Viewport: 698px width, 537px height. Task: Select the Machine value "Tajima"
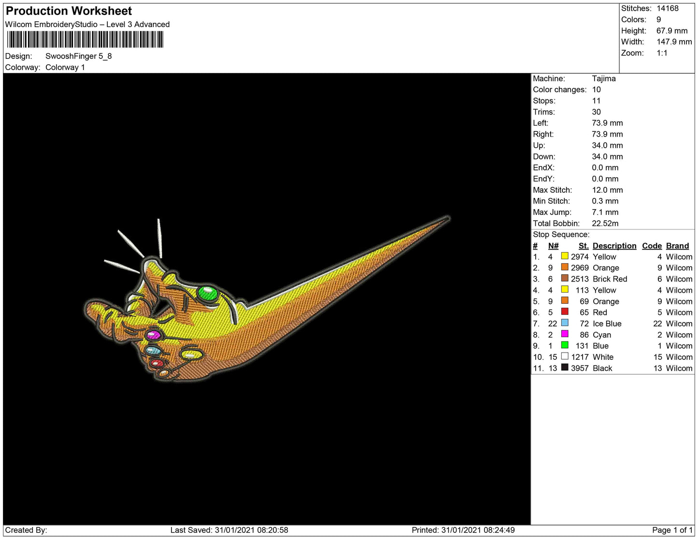pos(604,78)
